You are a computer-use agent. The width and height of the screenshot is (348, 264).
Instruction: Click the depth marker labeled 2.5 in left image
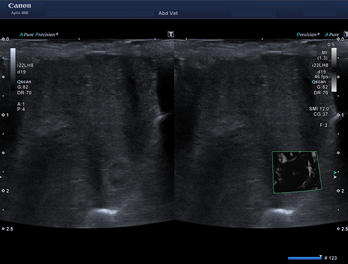pyautogui.click(x=8, y=229)
